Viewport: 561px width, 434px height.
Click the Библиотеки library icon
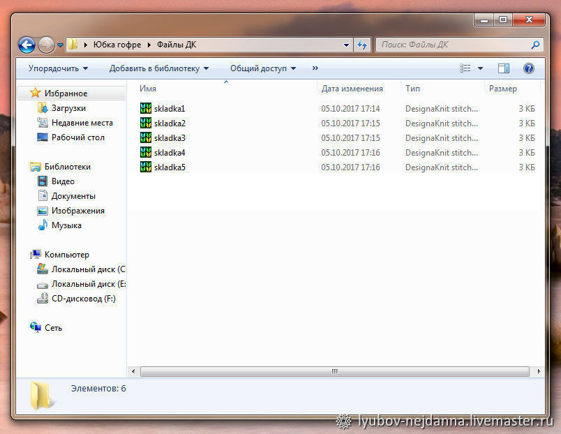pyautogui.click(x=35, y=166)
